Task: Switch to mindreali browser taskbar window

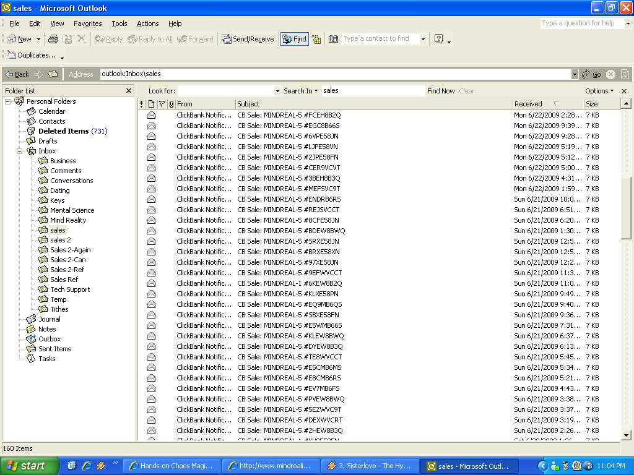Action: click(x=271, y=466)
